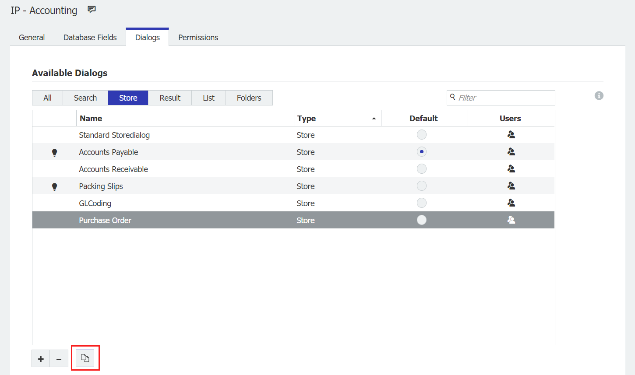Set Standard Storedialog as default
Image resolution: width=635 pixels, height=375 pixels.
coord(421,135)
